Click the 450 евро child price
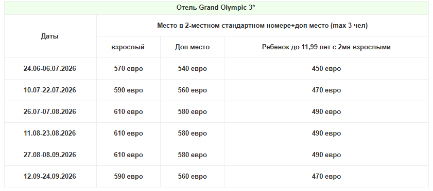Viewport: 433px width, 191px height. (326, 68)
